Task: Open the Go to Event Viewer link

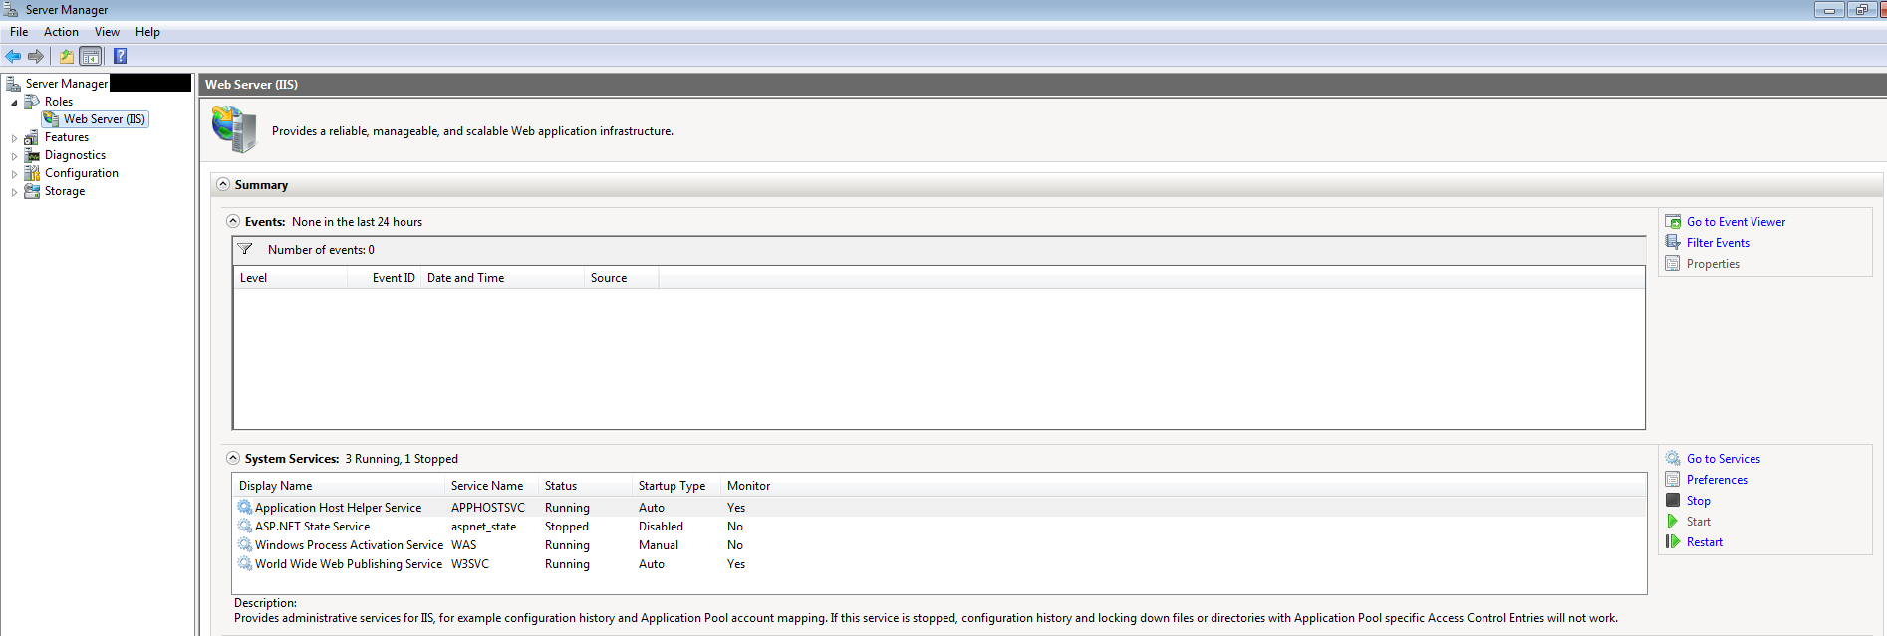Action: pos(1736,222)
